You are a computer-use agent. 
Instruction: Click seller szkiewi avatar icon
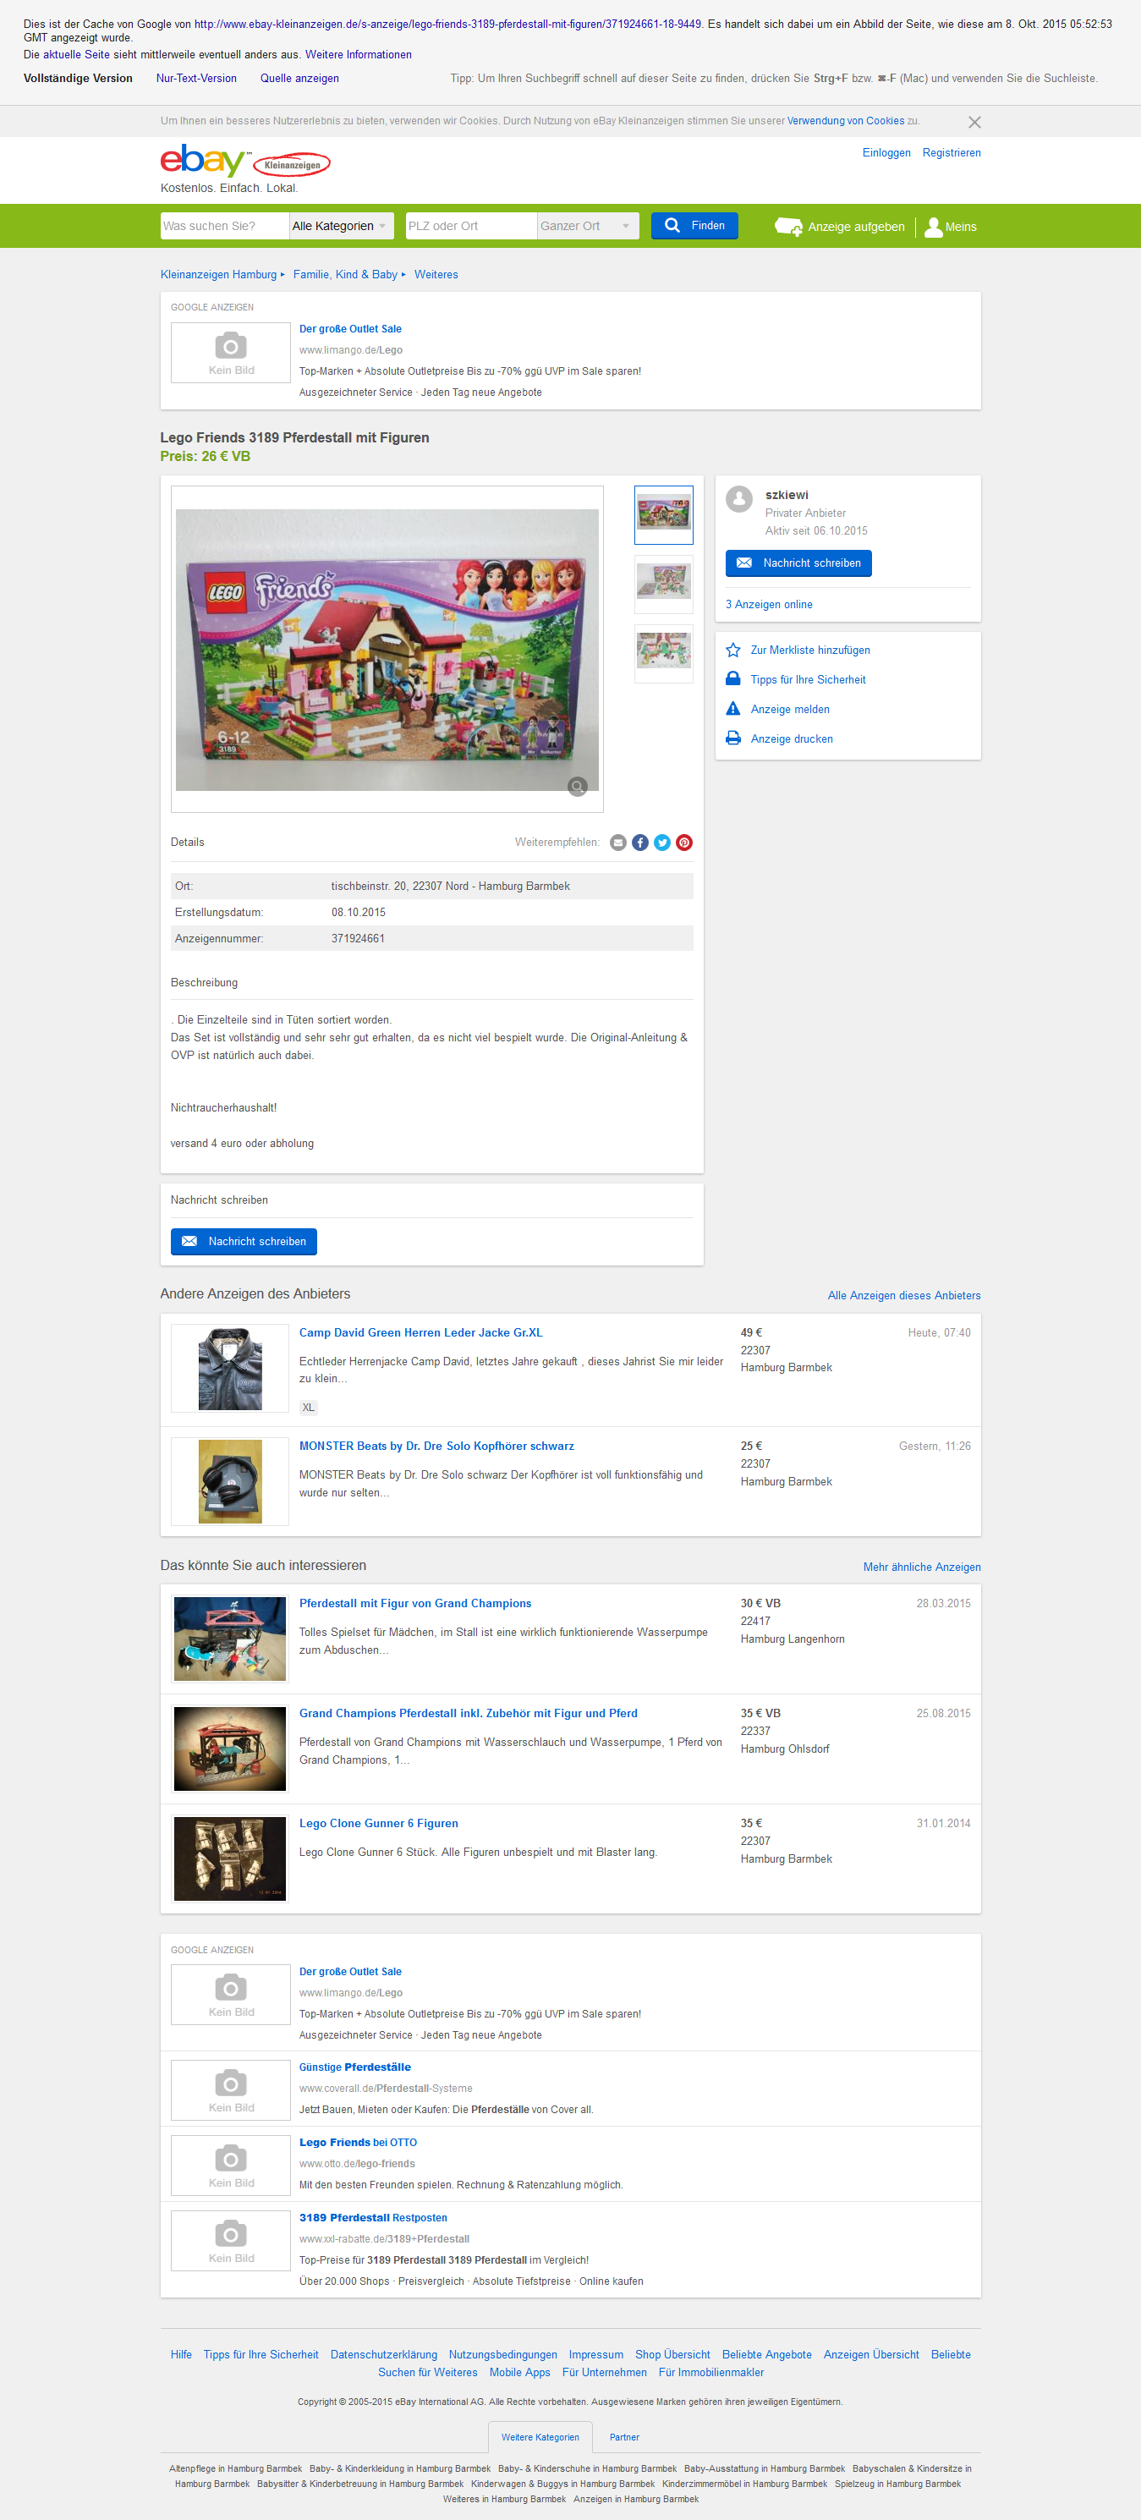[739, 499]
